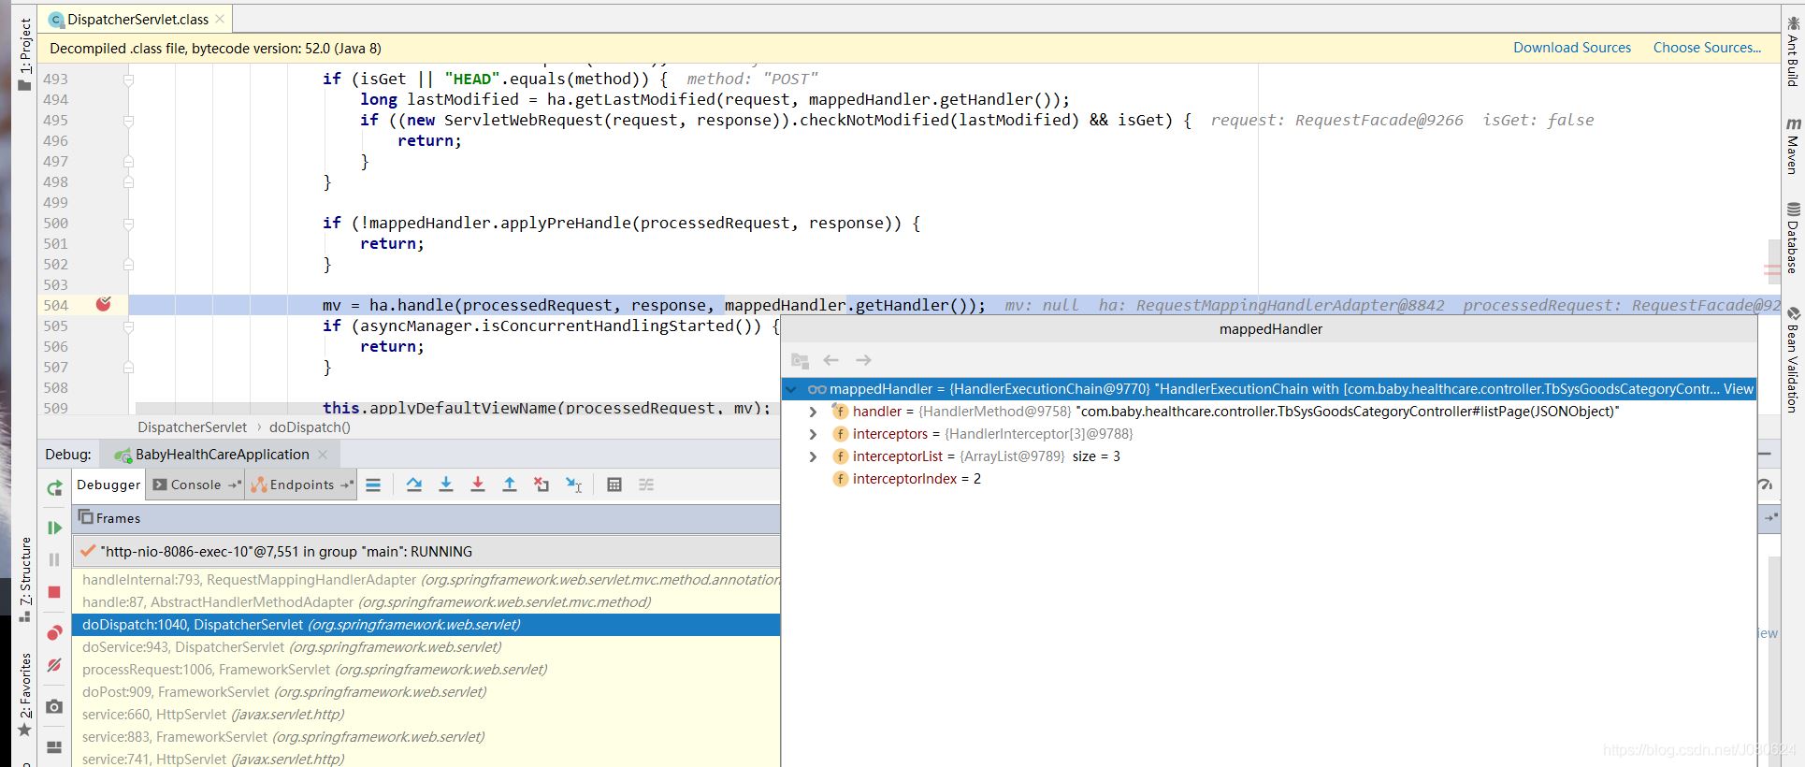The height and width of the screenshot is (767, 1805).
Task: Click the Step Out icon
Action: 510,485
